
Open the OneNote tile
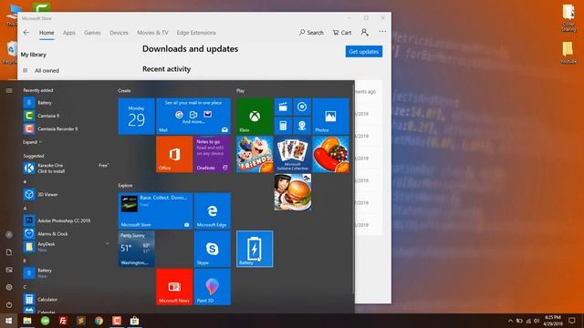(213, 154)
